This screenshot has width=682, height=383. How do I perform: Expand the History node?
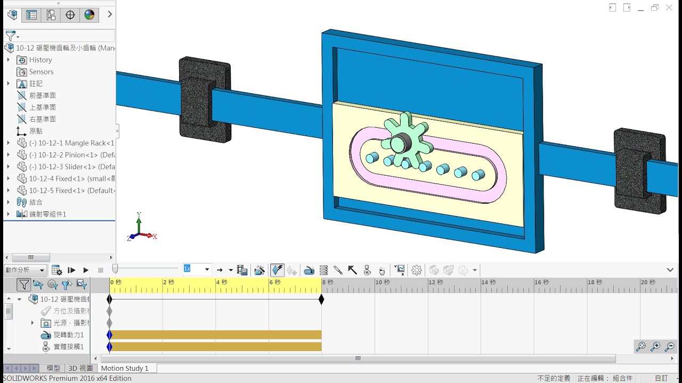click(x=8, y=60)
